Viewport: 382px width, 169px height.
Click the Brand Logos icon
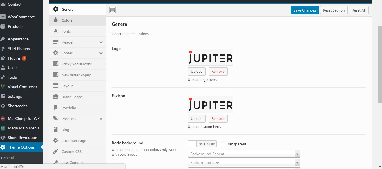(56, 97)
